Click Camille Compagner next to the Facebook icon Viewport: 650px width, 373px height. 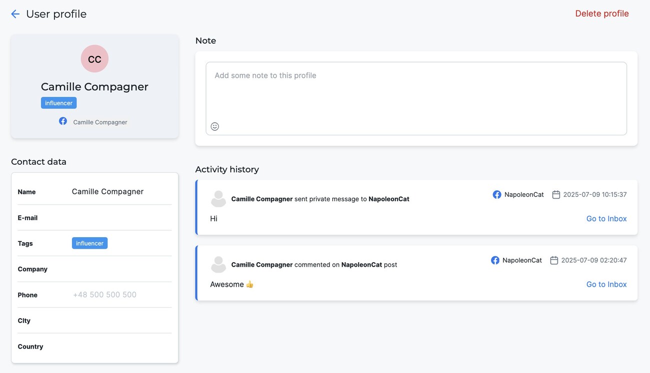[x=100, y=122]
